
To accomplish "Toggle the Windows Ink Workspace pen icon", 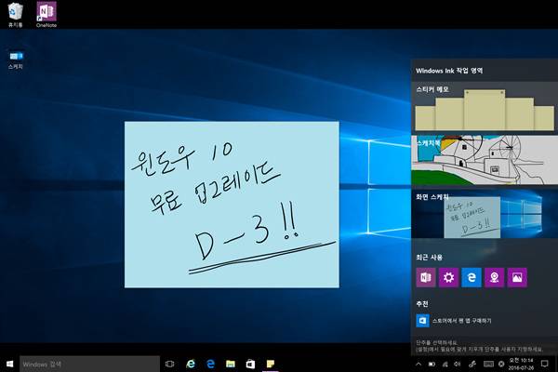I will click(472, 365).
